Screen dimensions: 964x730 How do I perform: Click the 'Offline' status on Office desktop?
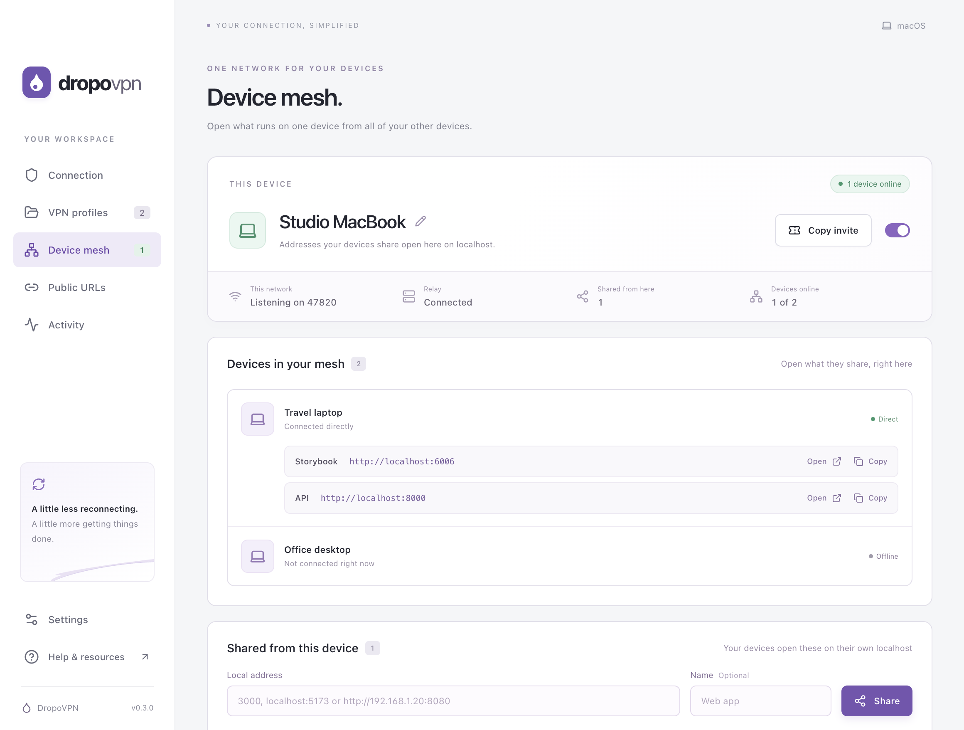[x=883, y=556]
